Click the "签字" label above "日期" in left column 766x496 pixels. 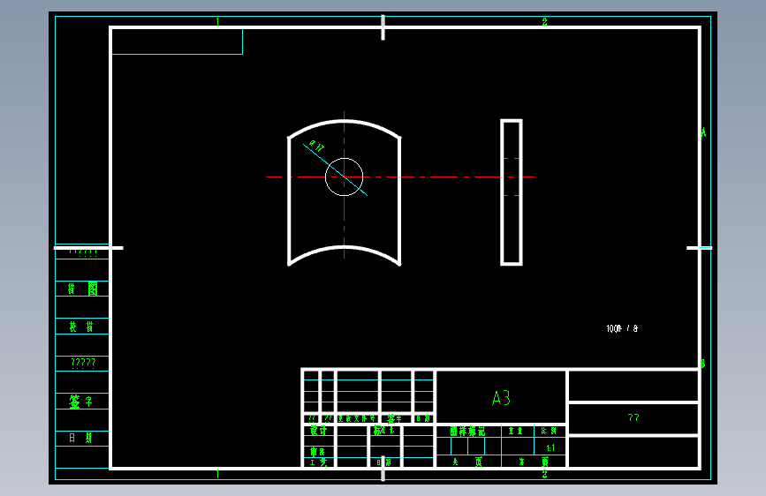tap(80, 402)
